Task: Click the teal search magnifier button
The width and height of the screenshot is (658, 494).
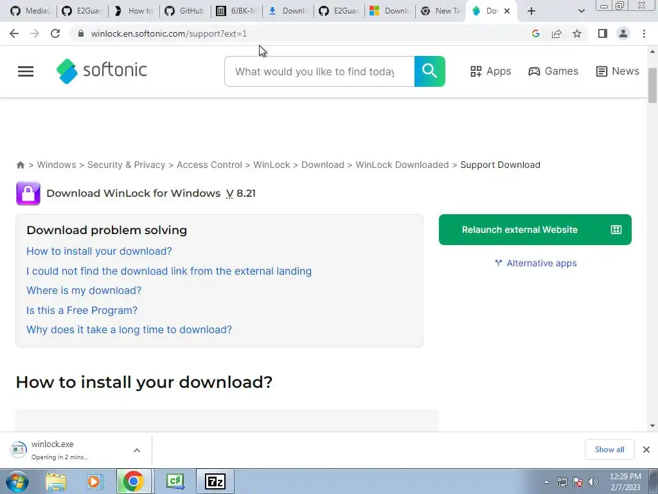Action: click(x=430, y=71)
